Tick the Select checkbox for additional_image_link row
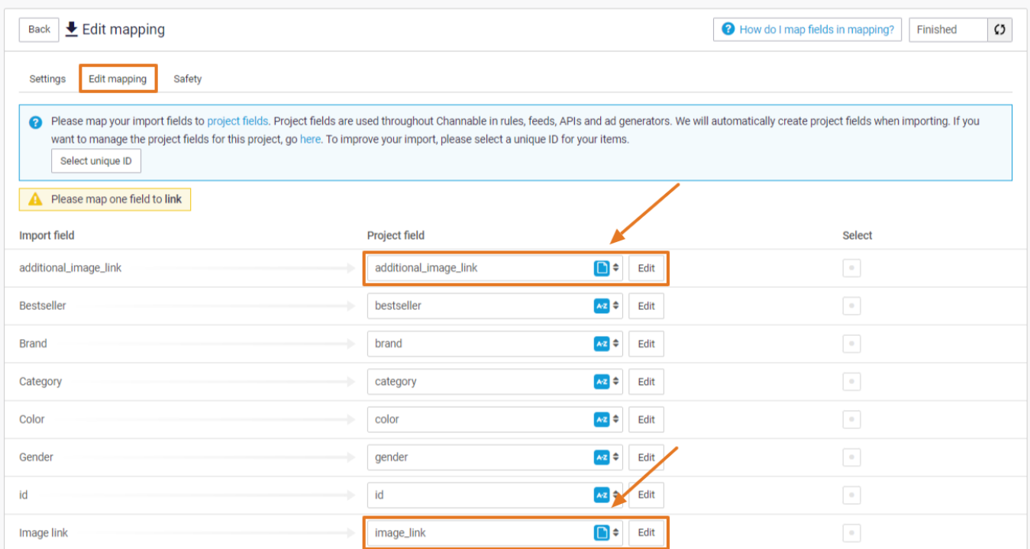This screenshot has width=1030, height=549. (851, 269)
